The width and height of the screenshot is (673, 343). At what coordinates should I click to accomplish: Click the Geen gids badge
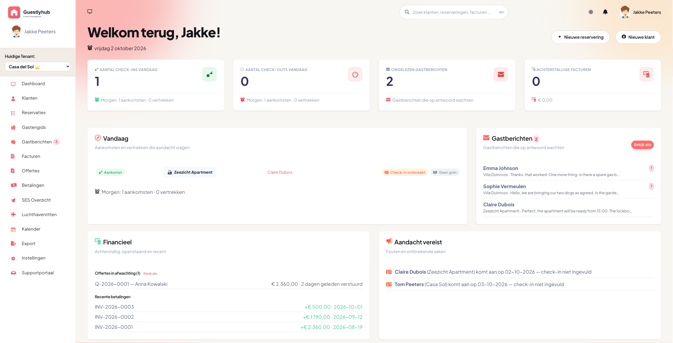coord(445,172)
